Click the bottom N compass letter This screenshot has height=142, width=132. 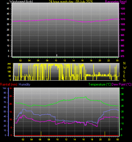pos(124,80)
